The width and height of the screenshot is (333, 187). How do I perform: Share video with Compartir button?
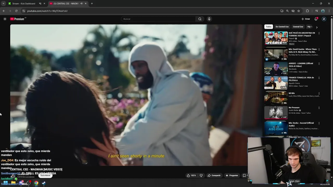[x=214, y=176]
